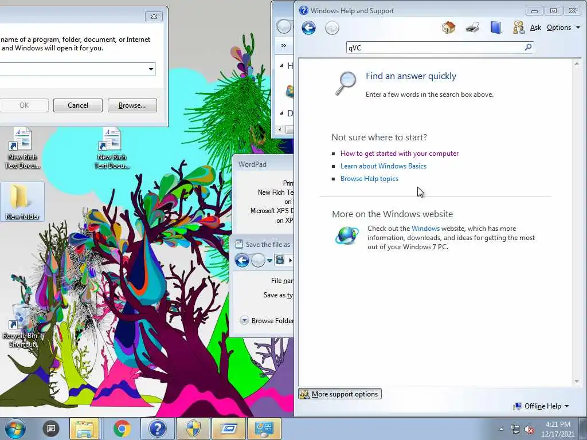Click the security shield taskbar icon
The height and width of the screenshot is (440, 587).
coord(193,429)
